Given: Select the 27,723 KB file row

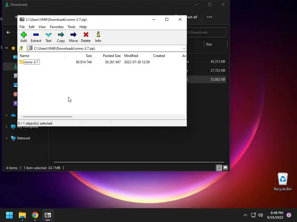Looking at the screenshot, I should (x=207, y=71).
